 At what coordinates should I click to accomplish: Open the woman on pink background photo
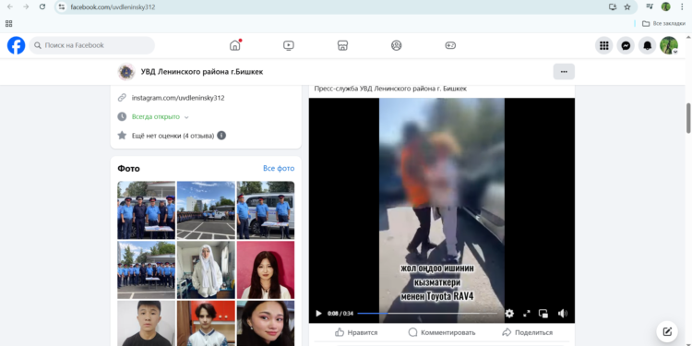click(x=266, y=269)
